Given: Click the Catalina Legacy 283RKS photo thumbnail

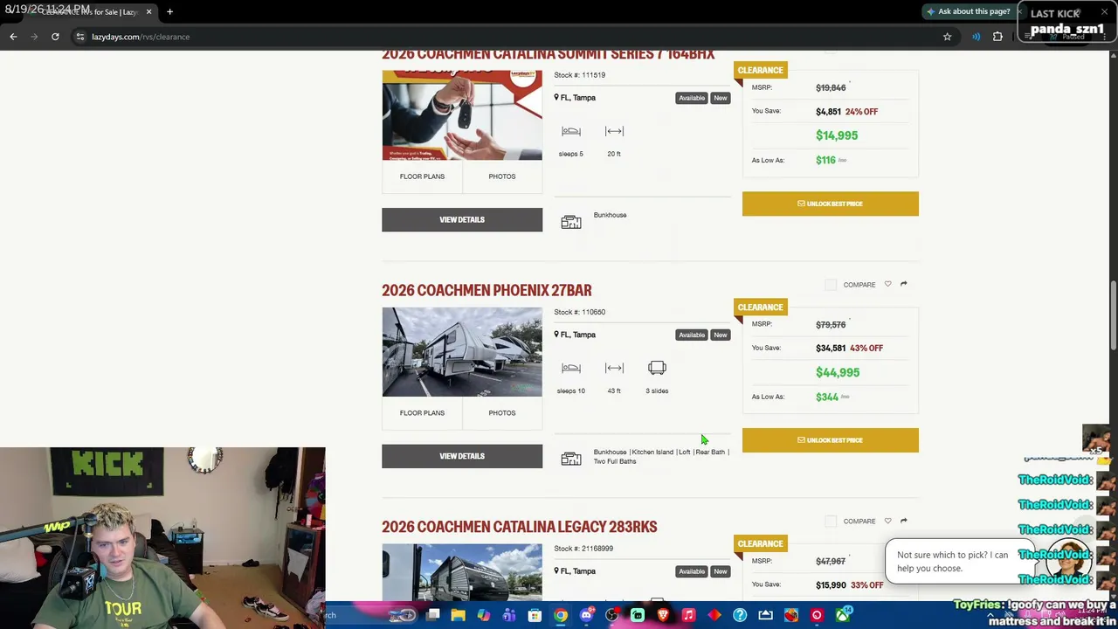Looking at the screenshot, I should click(462, 572).
